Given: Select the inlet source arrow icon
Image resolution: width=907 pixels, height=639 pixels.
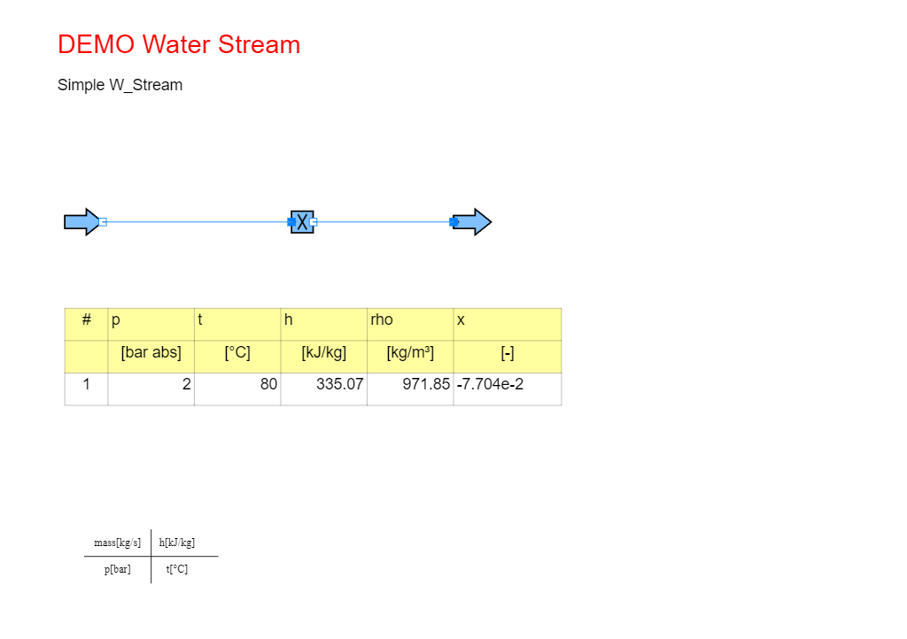Looking at the screenshot, I should click(81, 222).
